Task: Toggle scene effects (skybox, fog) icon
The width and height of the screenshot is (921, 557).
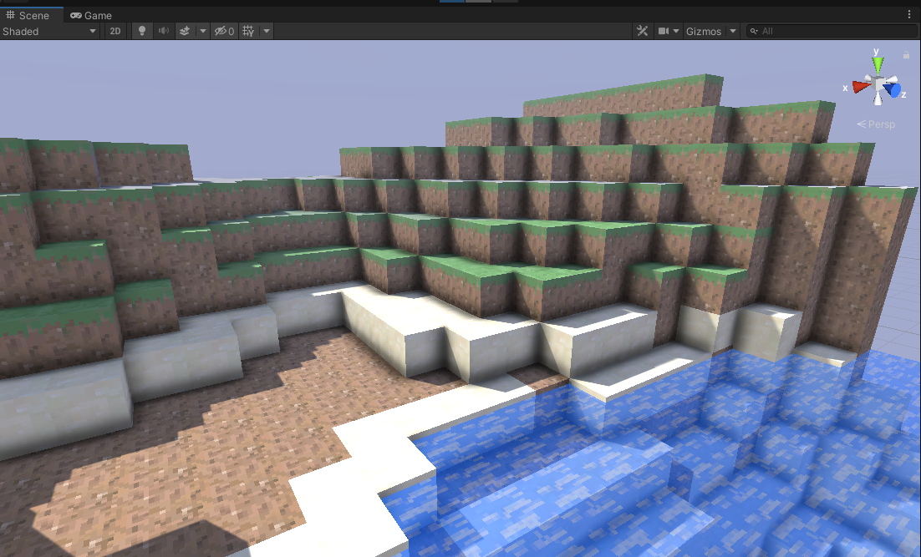Action: point(185,31)
